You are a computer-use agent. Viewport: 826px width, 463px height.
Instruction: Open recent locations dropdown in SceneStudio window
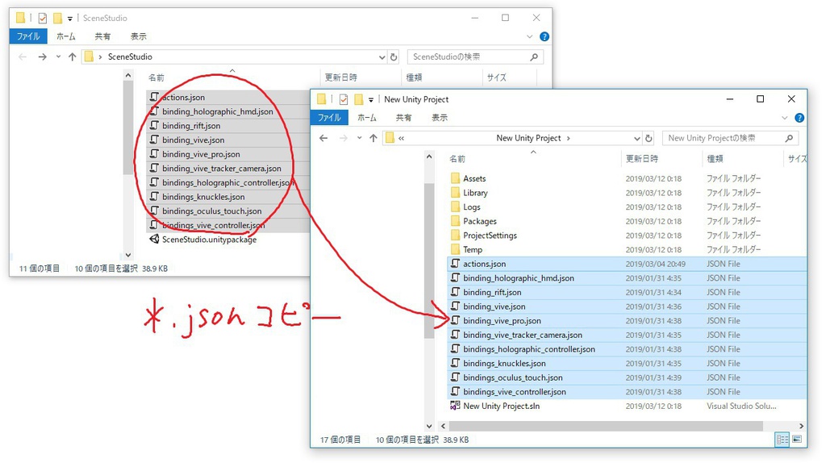click(x=58, y=57)
